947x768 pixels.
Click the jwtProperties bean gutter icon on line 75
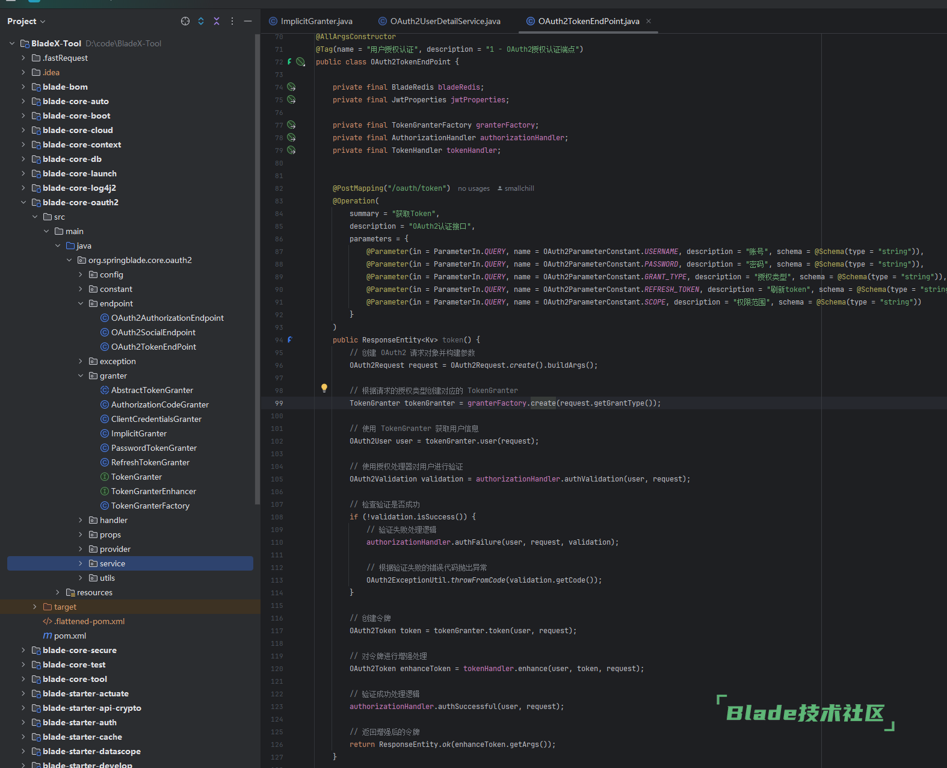pyautogui.click(x=291, y=100)
